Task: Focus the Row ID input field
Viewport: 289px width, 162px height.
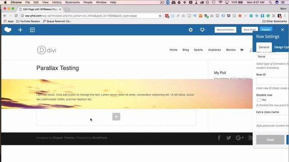Action: 273,81
